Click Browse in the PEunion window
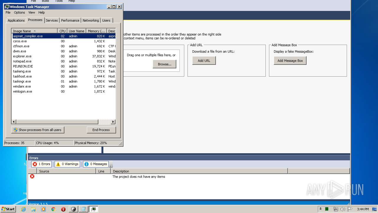This screenshot has width=378, height=213. pyautogui.click(x=164, y=64)
